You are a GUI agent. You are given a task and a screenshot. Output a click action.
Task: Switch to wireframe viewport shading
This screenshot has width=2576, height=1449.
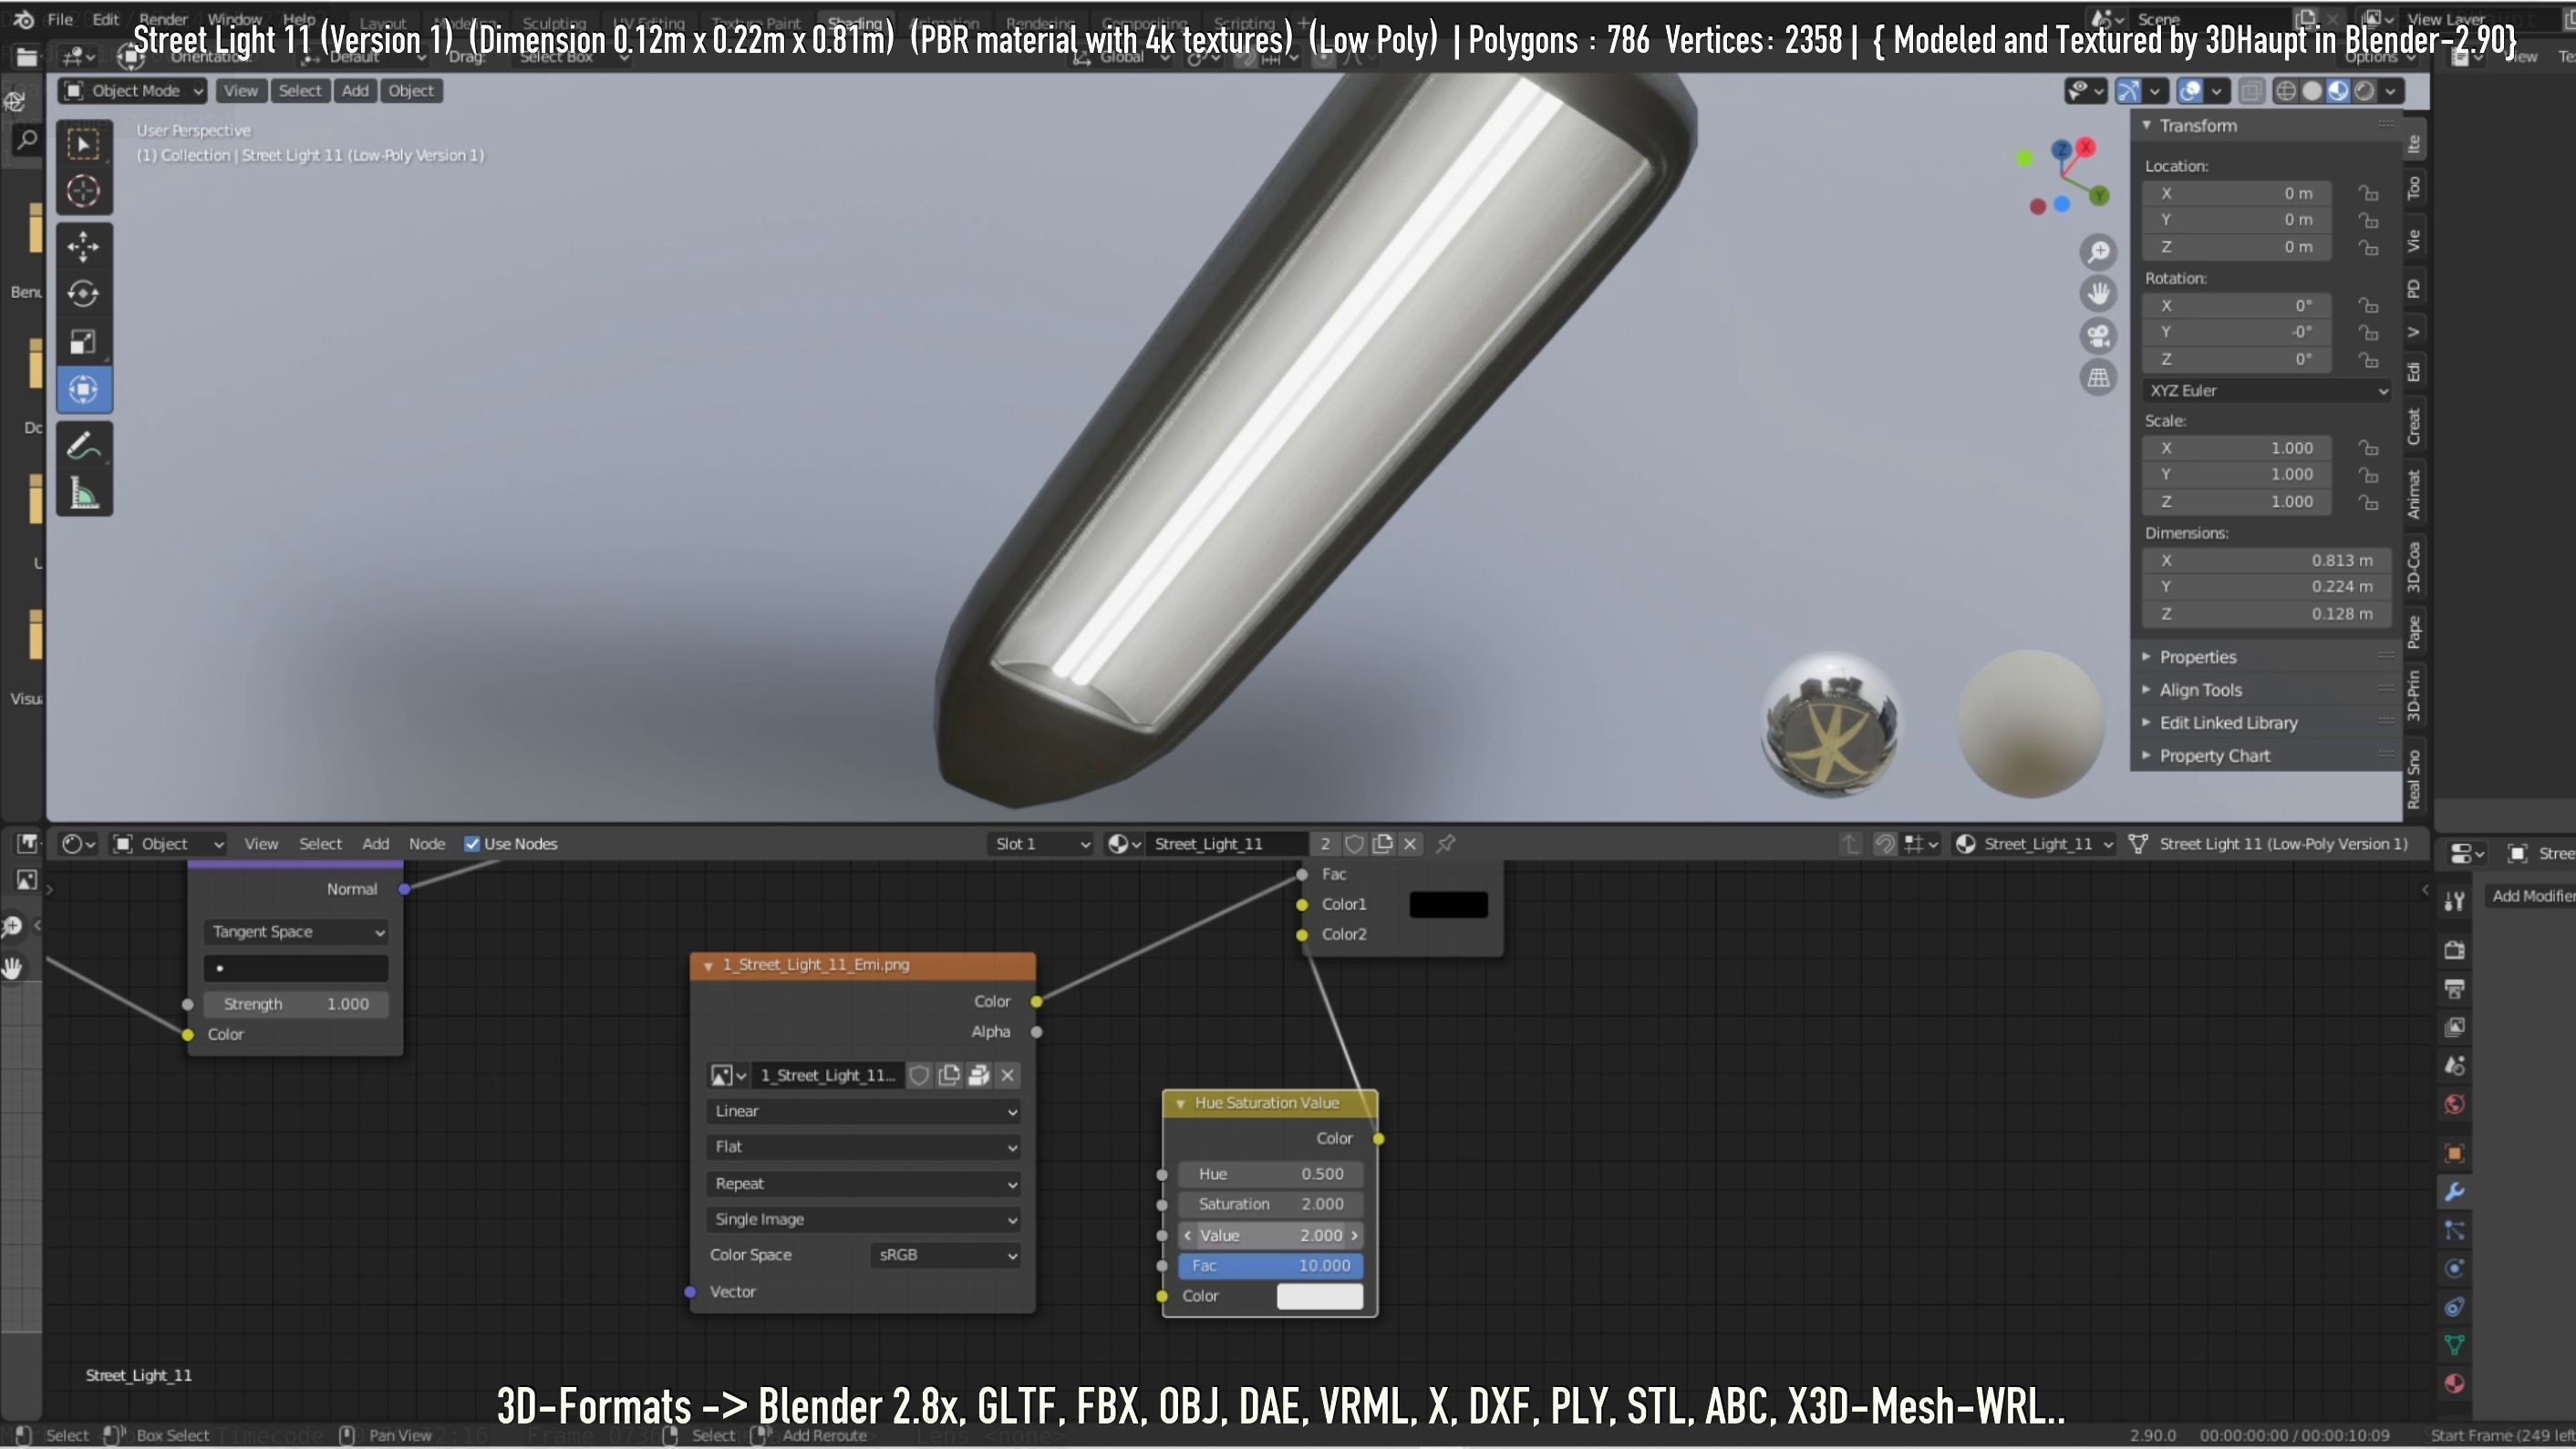click(2286, 92)
